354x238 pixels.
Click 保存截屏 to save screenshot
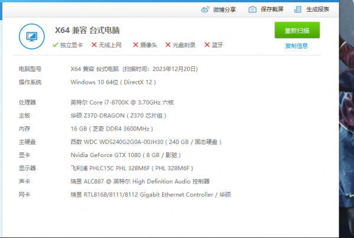click(x=272, y=9)
